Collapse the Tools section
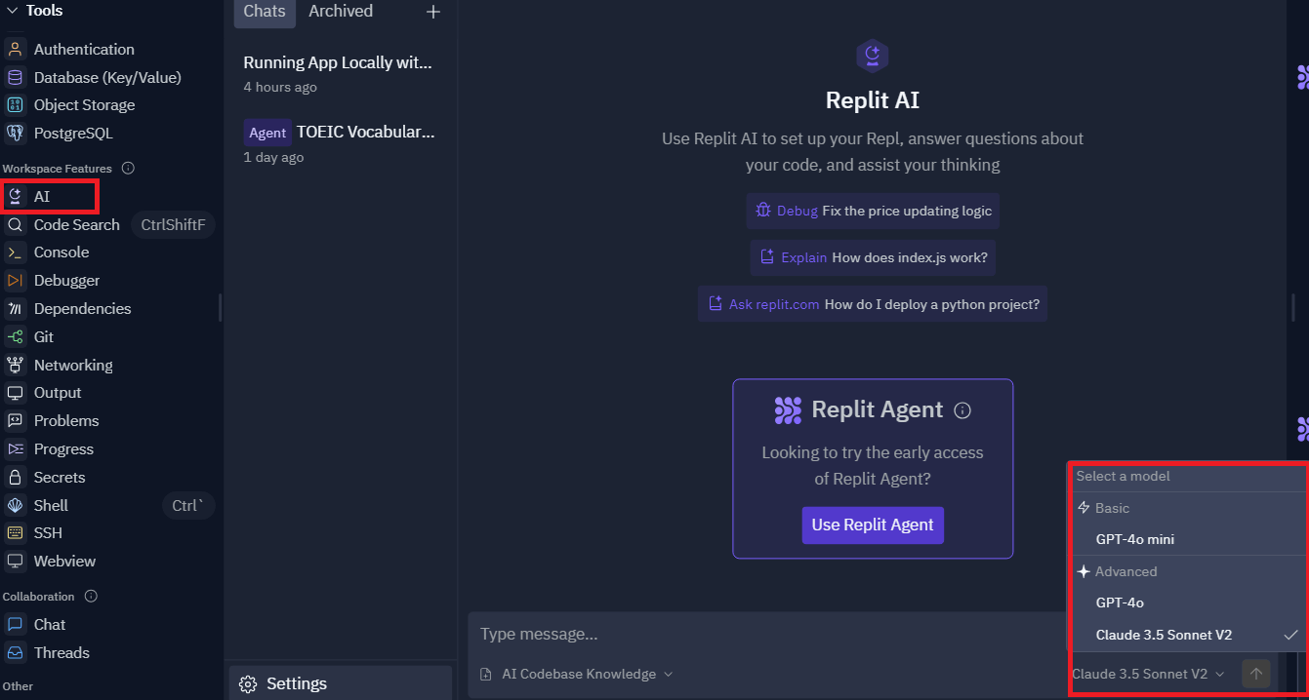 [x=13, y=10]
